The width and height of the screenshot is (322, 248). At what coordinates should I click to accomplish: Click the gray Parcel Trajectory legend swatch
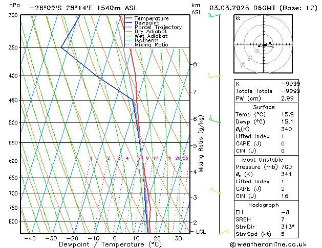click(128, 27)
